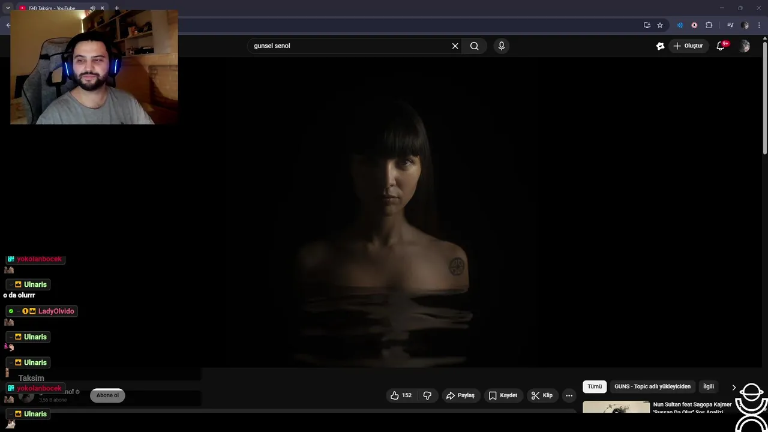Open the YouTube notifications bell
This screenshot has width=768, height=432.
coord(721,46)
